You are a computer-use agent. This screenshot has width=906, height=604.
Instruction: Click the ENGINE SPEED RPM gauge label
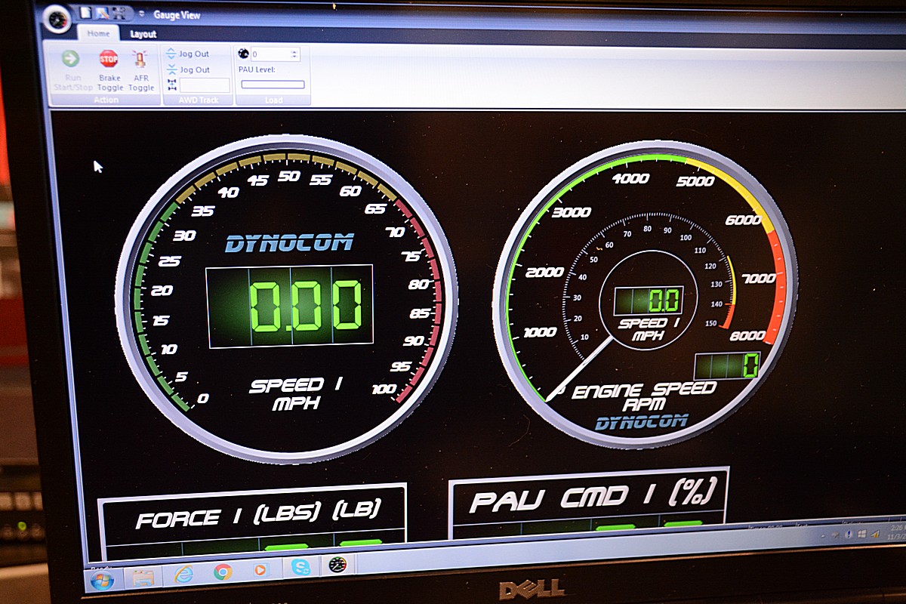[x=643, y=397]
